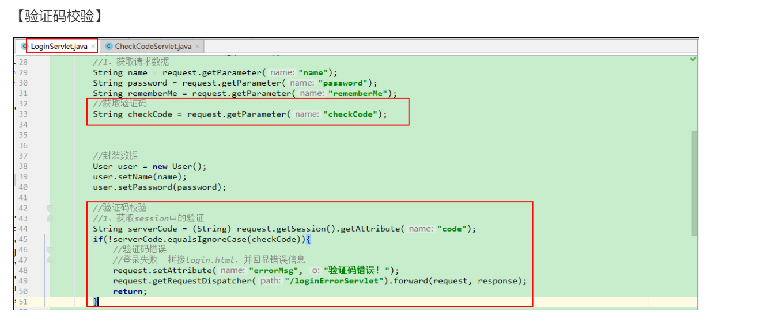The image size is (779, 323).
Task: Collapse the fold marker at line 42
Action: tap(50, 208)
